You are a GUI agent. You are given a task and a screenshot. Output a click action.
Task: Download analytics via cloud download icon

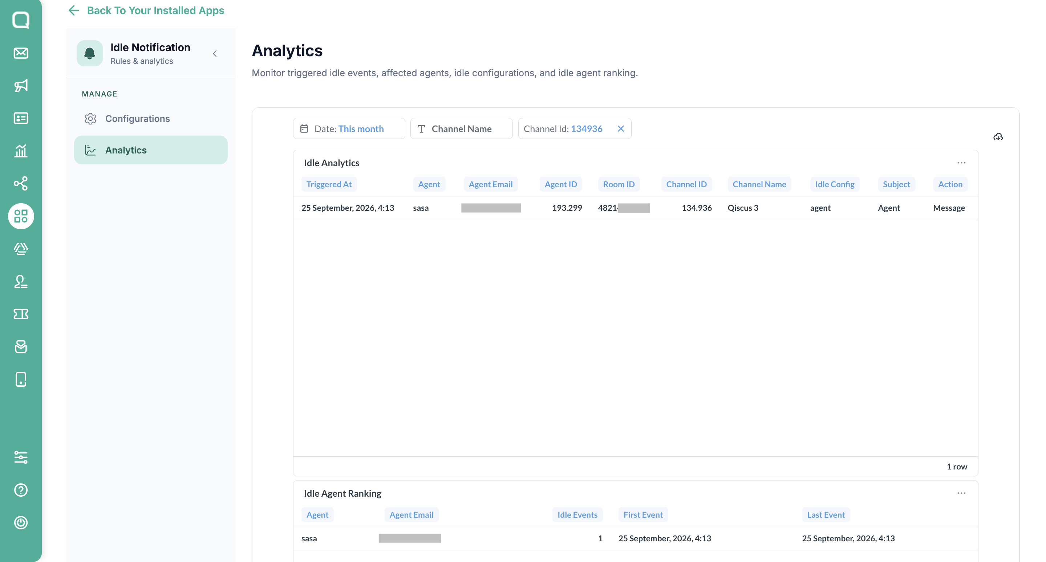point(998,137)
